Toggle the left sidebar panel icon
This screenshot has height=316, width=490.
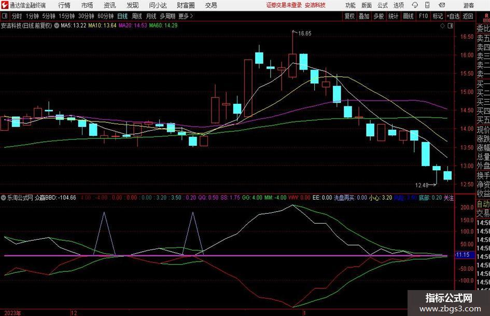click(x=5, y=16)
